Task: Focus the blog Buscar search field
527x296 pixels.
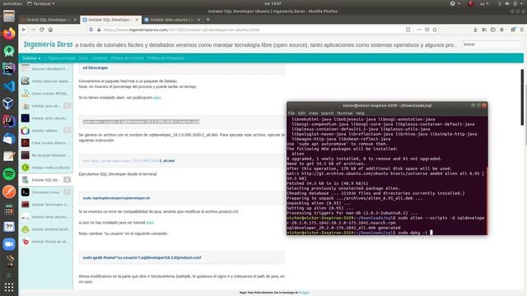Action: pos(492,44)
